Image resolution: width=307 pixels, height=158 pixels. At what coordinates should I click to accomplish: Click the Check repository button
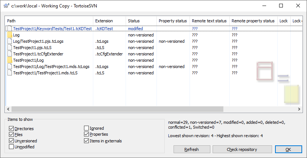[x=242, y=149]
